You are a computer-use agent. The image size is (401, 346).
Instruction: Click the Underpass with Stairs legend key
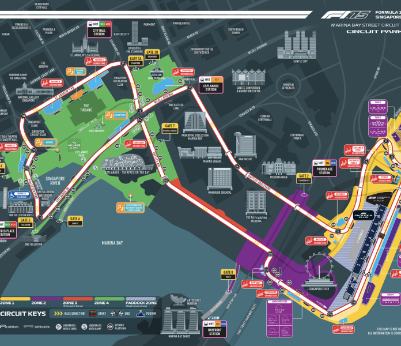pyautogui.click(x=66, y=327)
